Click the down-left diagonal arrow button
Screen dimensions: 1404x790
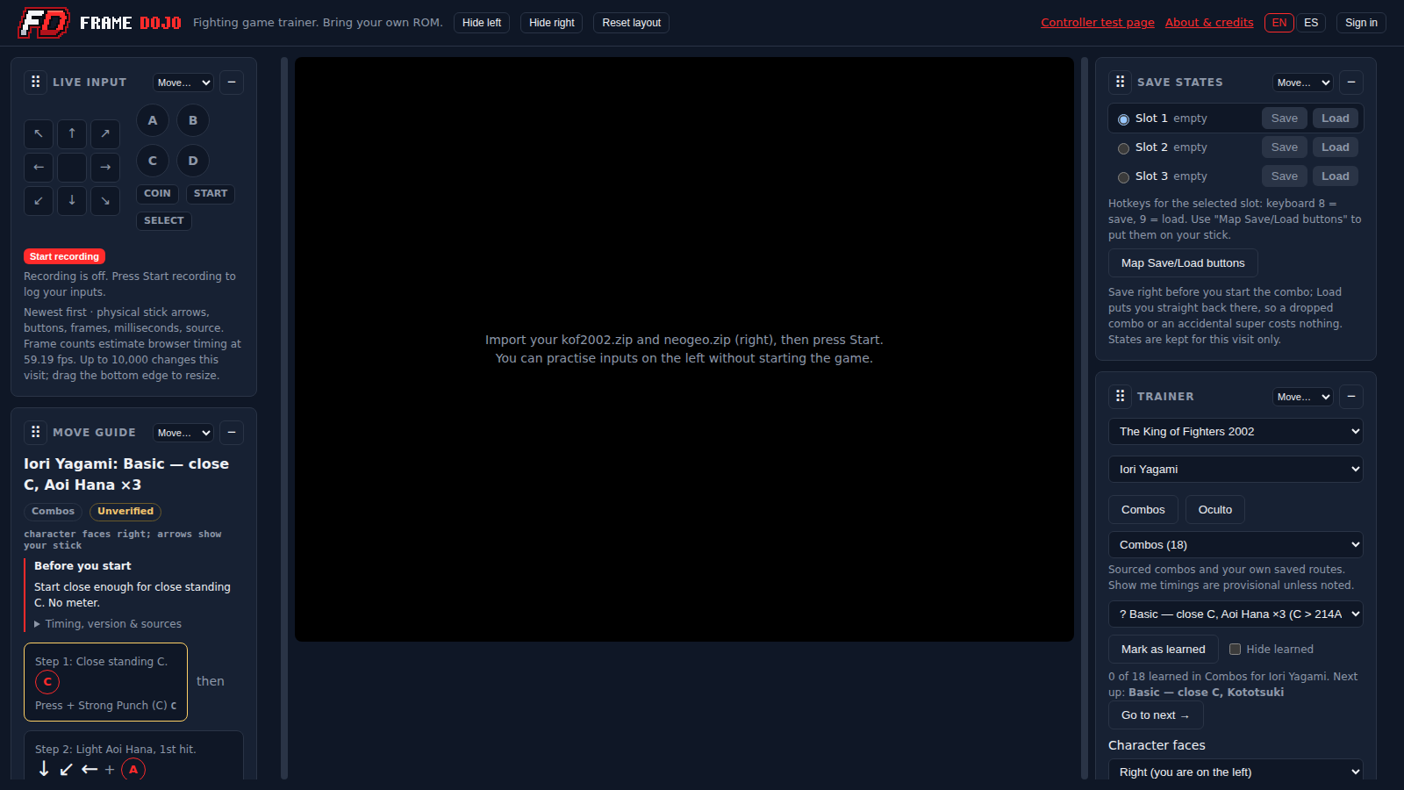[39, 200]
